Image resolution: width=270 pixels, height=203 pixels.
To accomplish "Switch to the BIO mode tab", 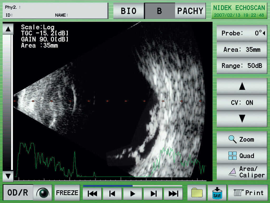I will click(x=129, y=11).
